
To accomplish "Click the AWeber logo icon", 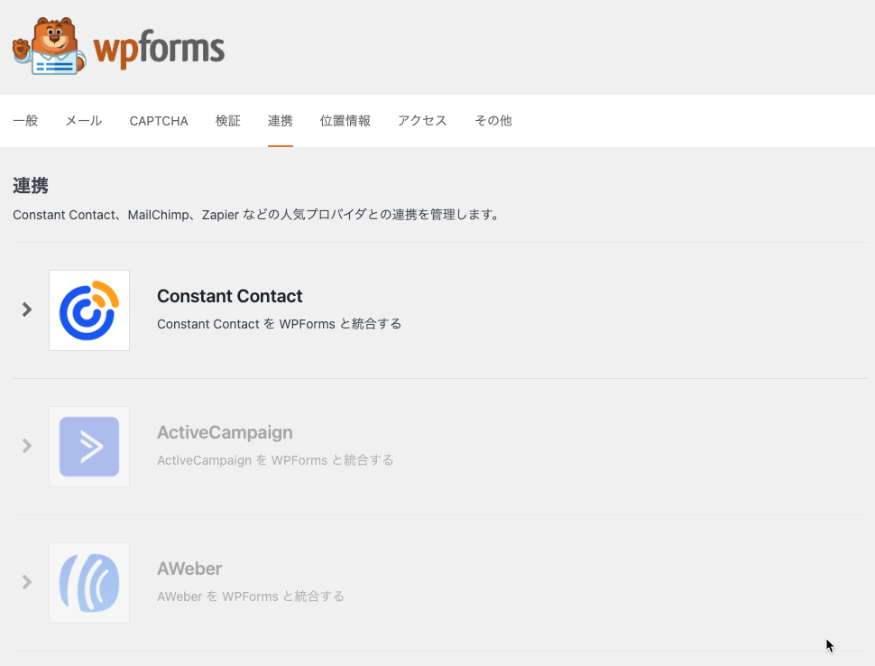I will point(89,583).
